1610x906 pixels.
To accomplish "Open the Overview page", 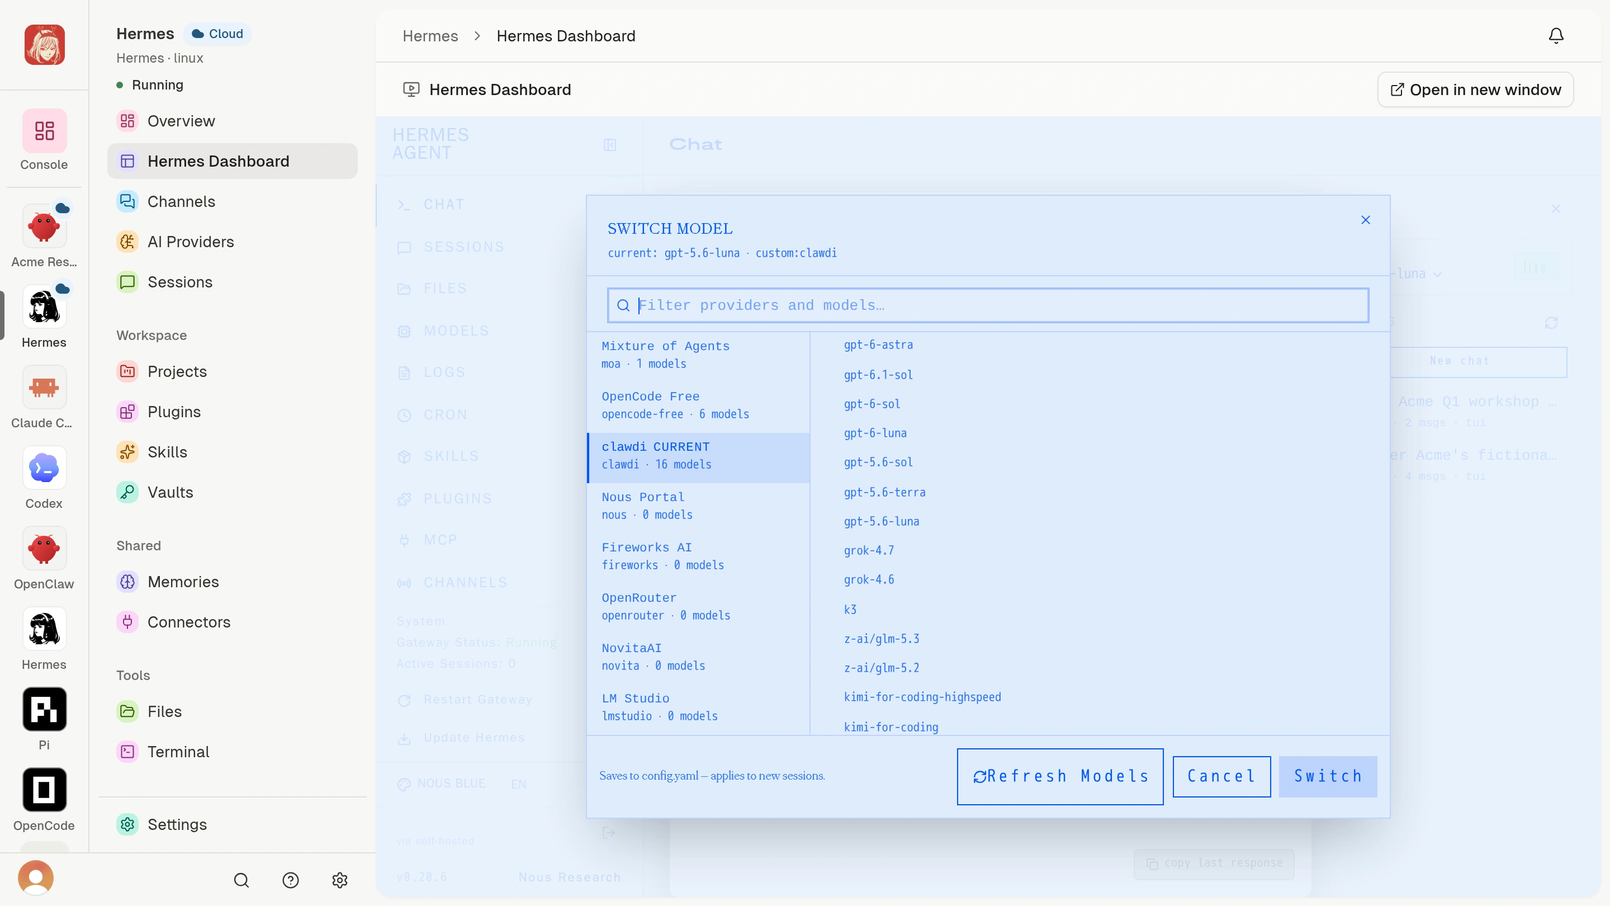I will tap(233, 121).
